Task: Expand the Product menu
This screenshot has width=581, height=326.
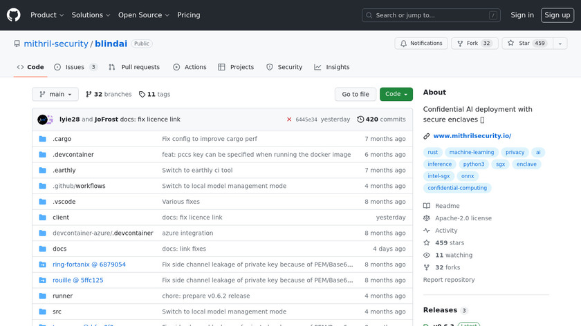Action: [47, 15]
